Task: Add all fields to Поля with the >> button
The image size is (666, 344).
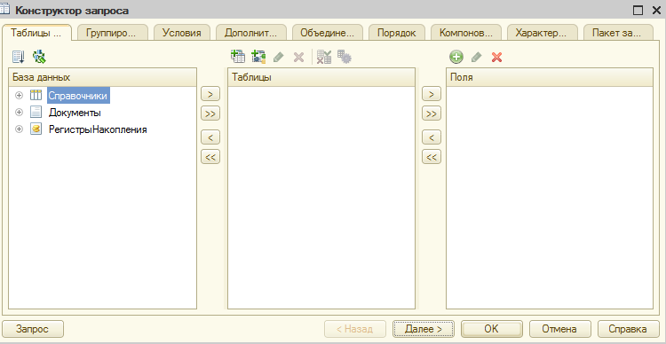Action: click(x=432, y=113)
